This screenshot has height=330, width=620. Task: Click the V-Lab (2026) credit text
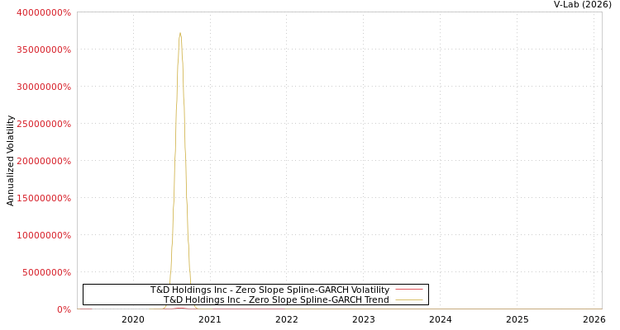(x=583, y=5)
